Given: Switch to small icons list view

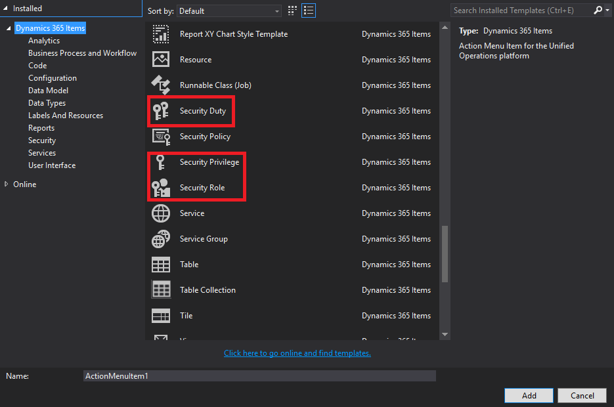Looking at the screenshot, I should coord(309,11).
